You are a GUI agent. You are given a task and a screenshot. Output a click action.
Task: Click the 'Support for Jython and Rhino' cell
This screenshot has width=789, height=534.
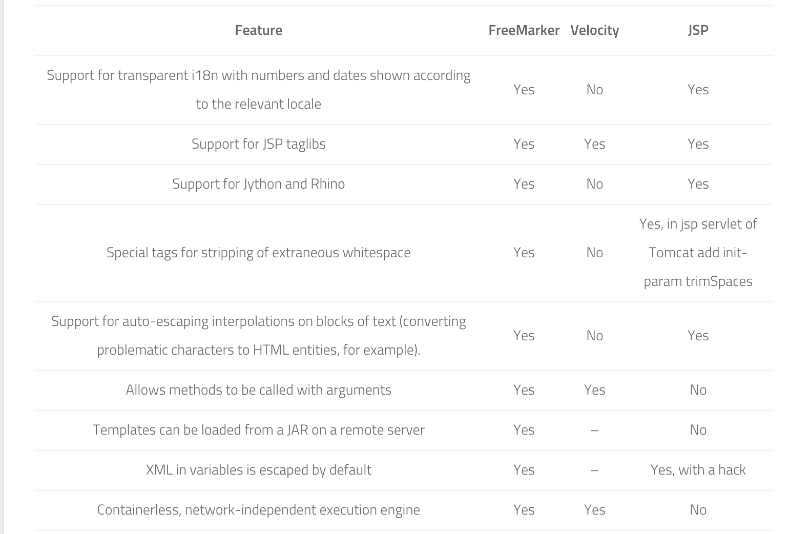pyautogui.click(x=258, y=184)
